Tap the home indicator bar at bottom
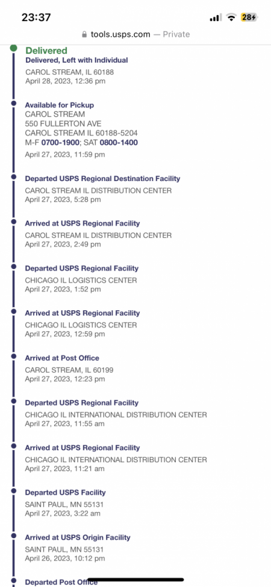This screenshot has height=587, width=271. 135,580
